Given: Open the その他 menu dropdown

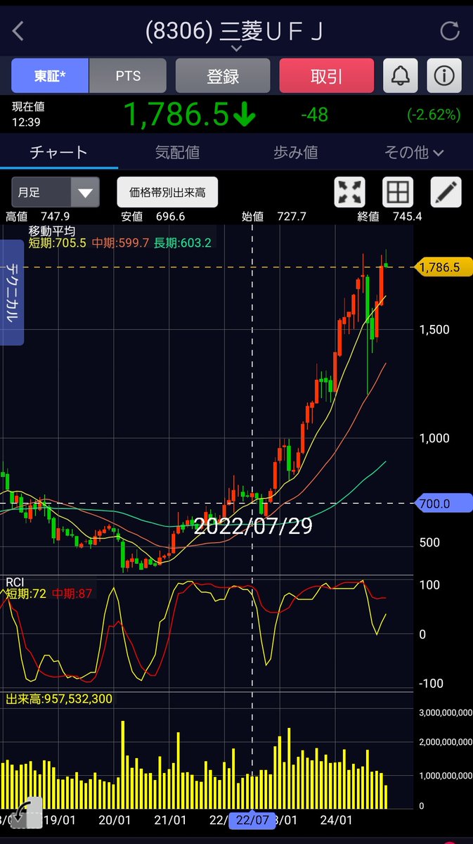Looking at the screenshot, I should click(414, 152).
